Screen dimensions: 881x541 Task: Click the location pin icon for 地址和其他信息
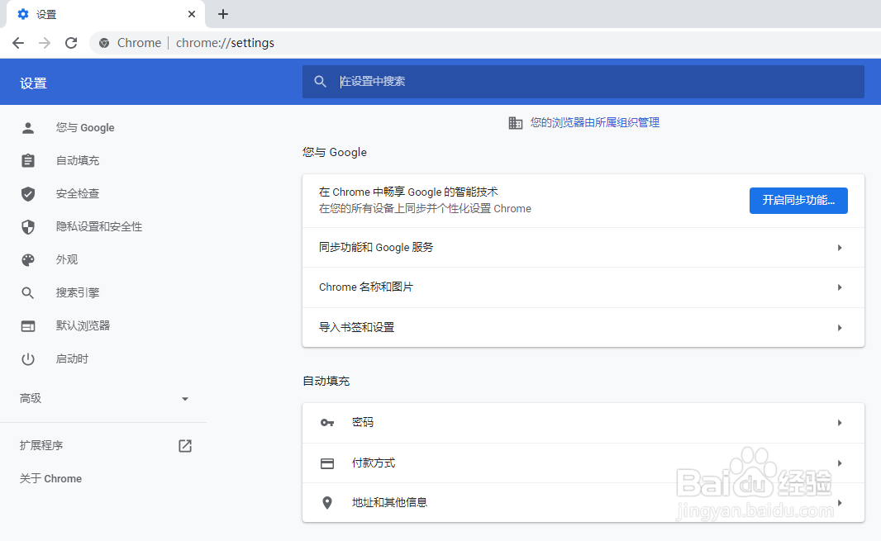(327, 503)
